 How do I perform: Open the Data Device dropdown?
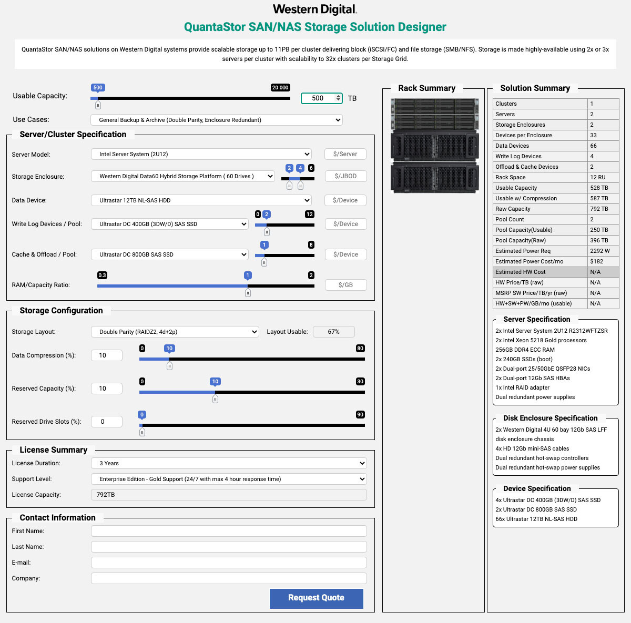point(201,200)
